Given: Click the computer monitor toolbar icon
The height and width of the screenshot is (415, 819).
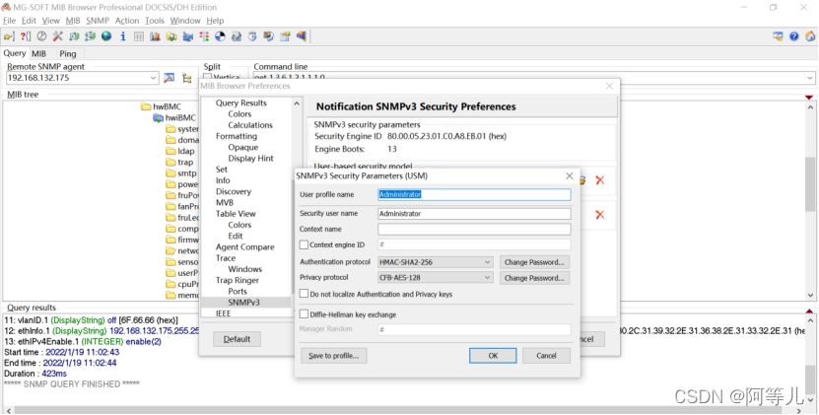Looking at the screenshot, I should point(268,36).
